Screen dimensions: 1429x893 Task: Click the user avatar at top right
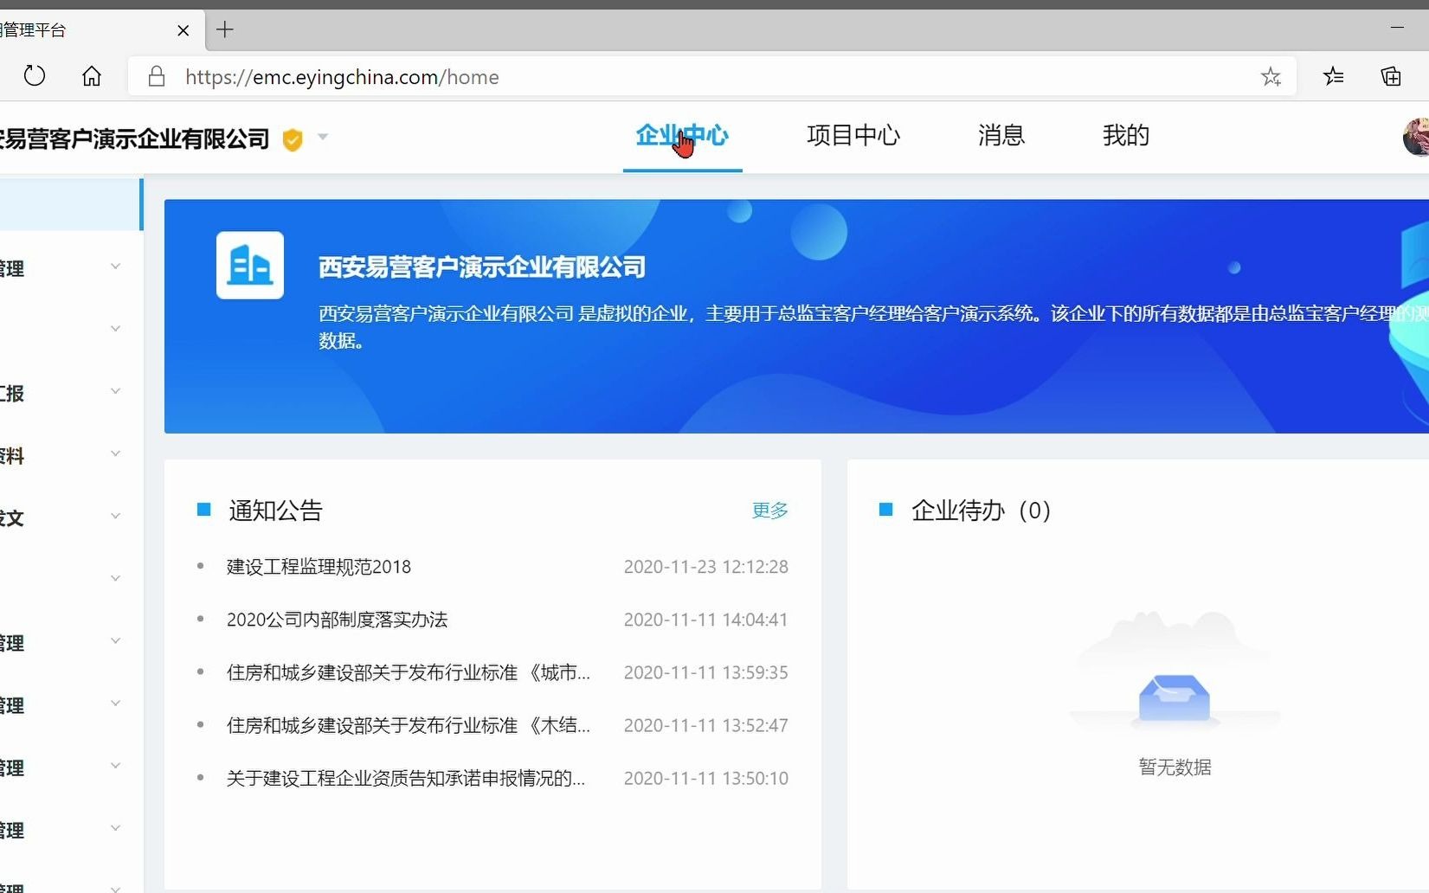[x=1416, y=137]
